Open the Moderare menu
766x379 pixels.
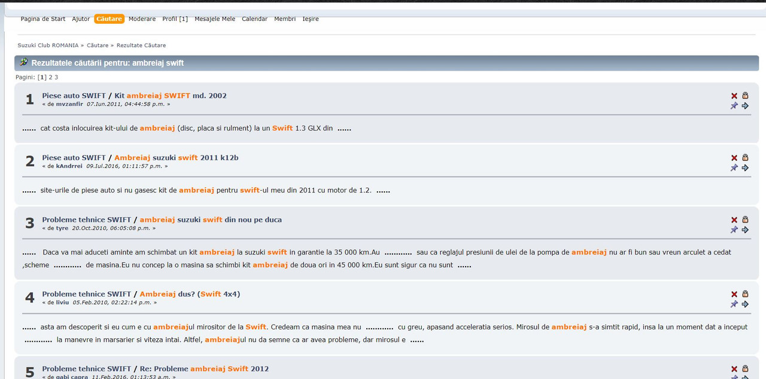click(x=142, y=19)
